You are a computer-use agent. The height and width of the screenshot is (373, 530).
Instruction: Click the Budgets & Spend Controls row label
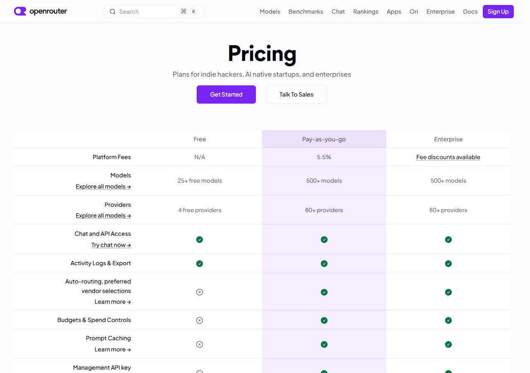pos(94,320)
